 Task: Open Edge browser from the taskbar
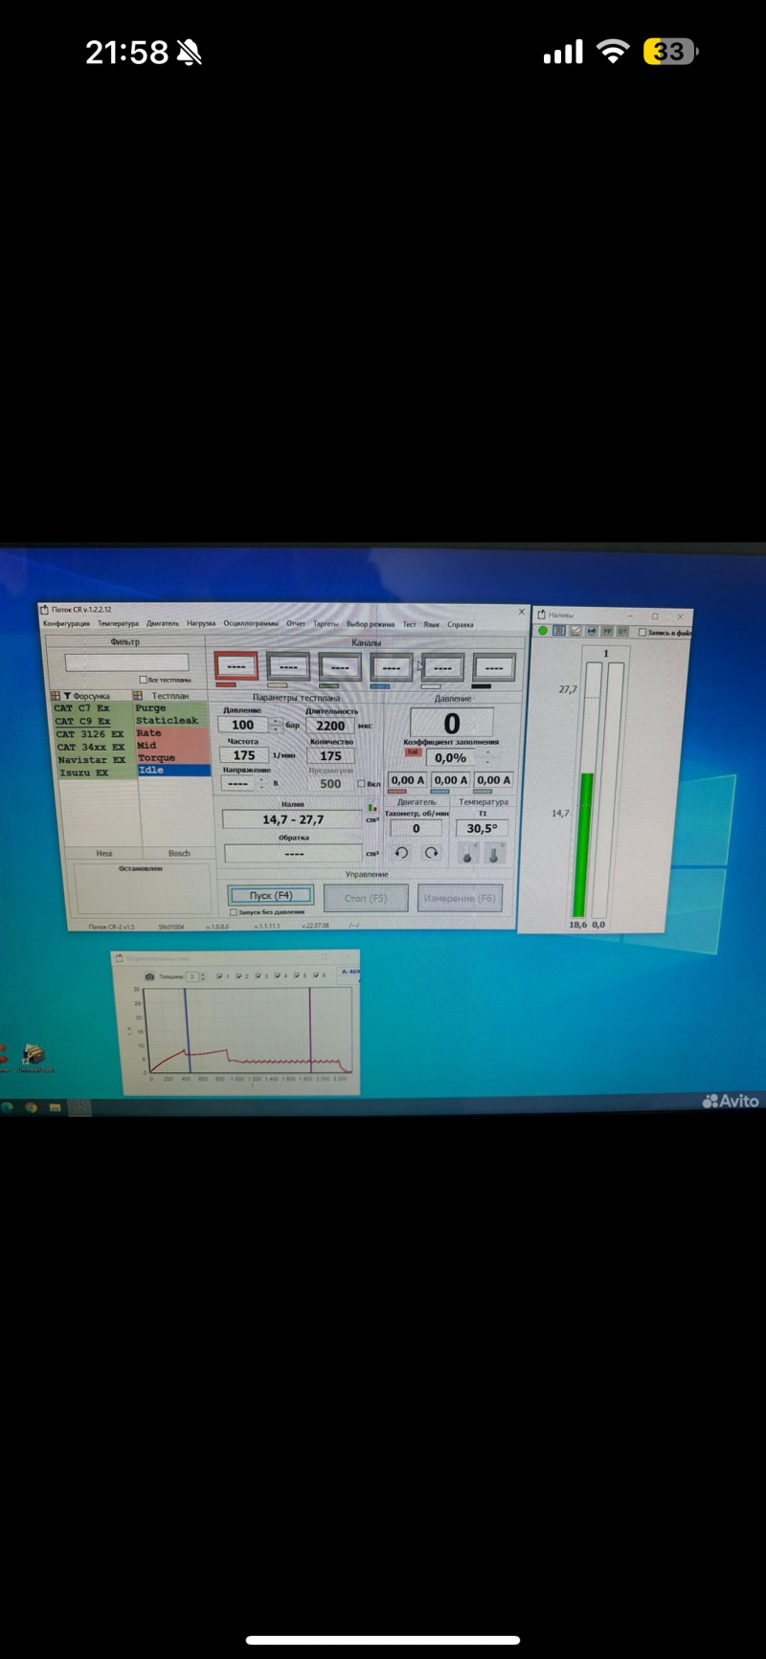(8, 1107)
